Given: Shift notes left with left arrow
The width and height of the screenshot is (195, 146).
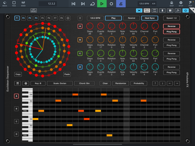Looking at the screenshot, I should [170, 83].
